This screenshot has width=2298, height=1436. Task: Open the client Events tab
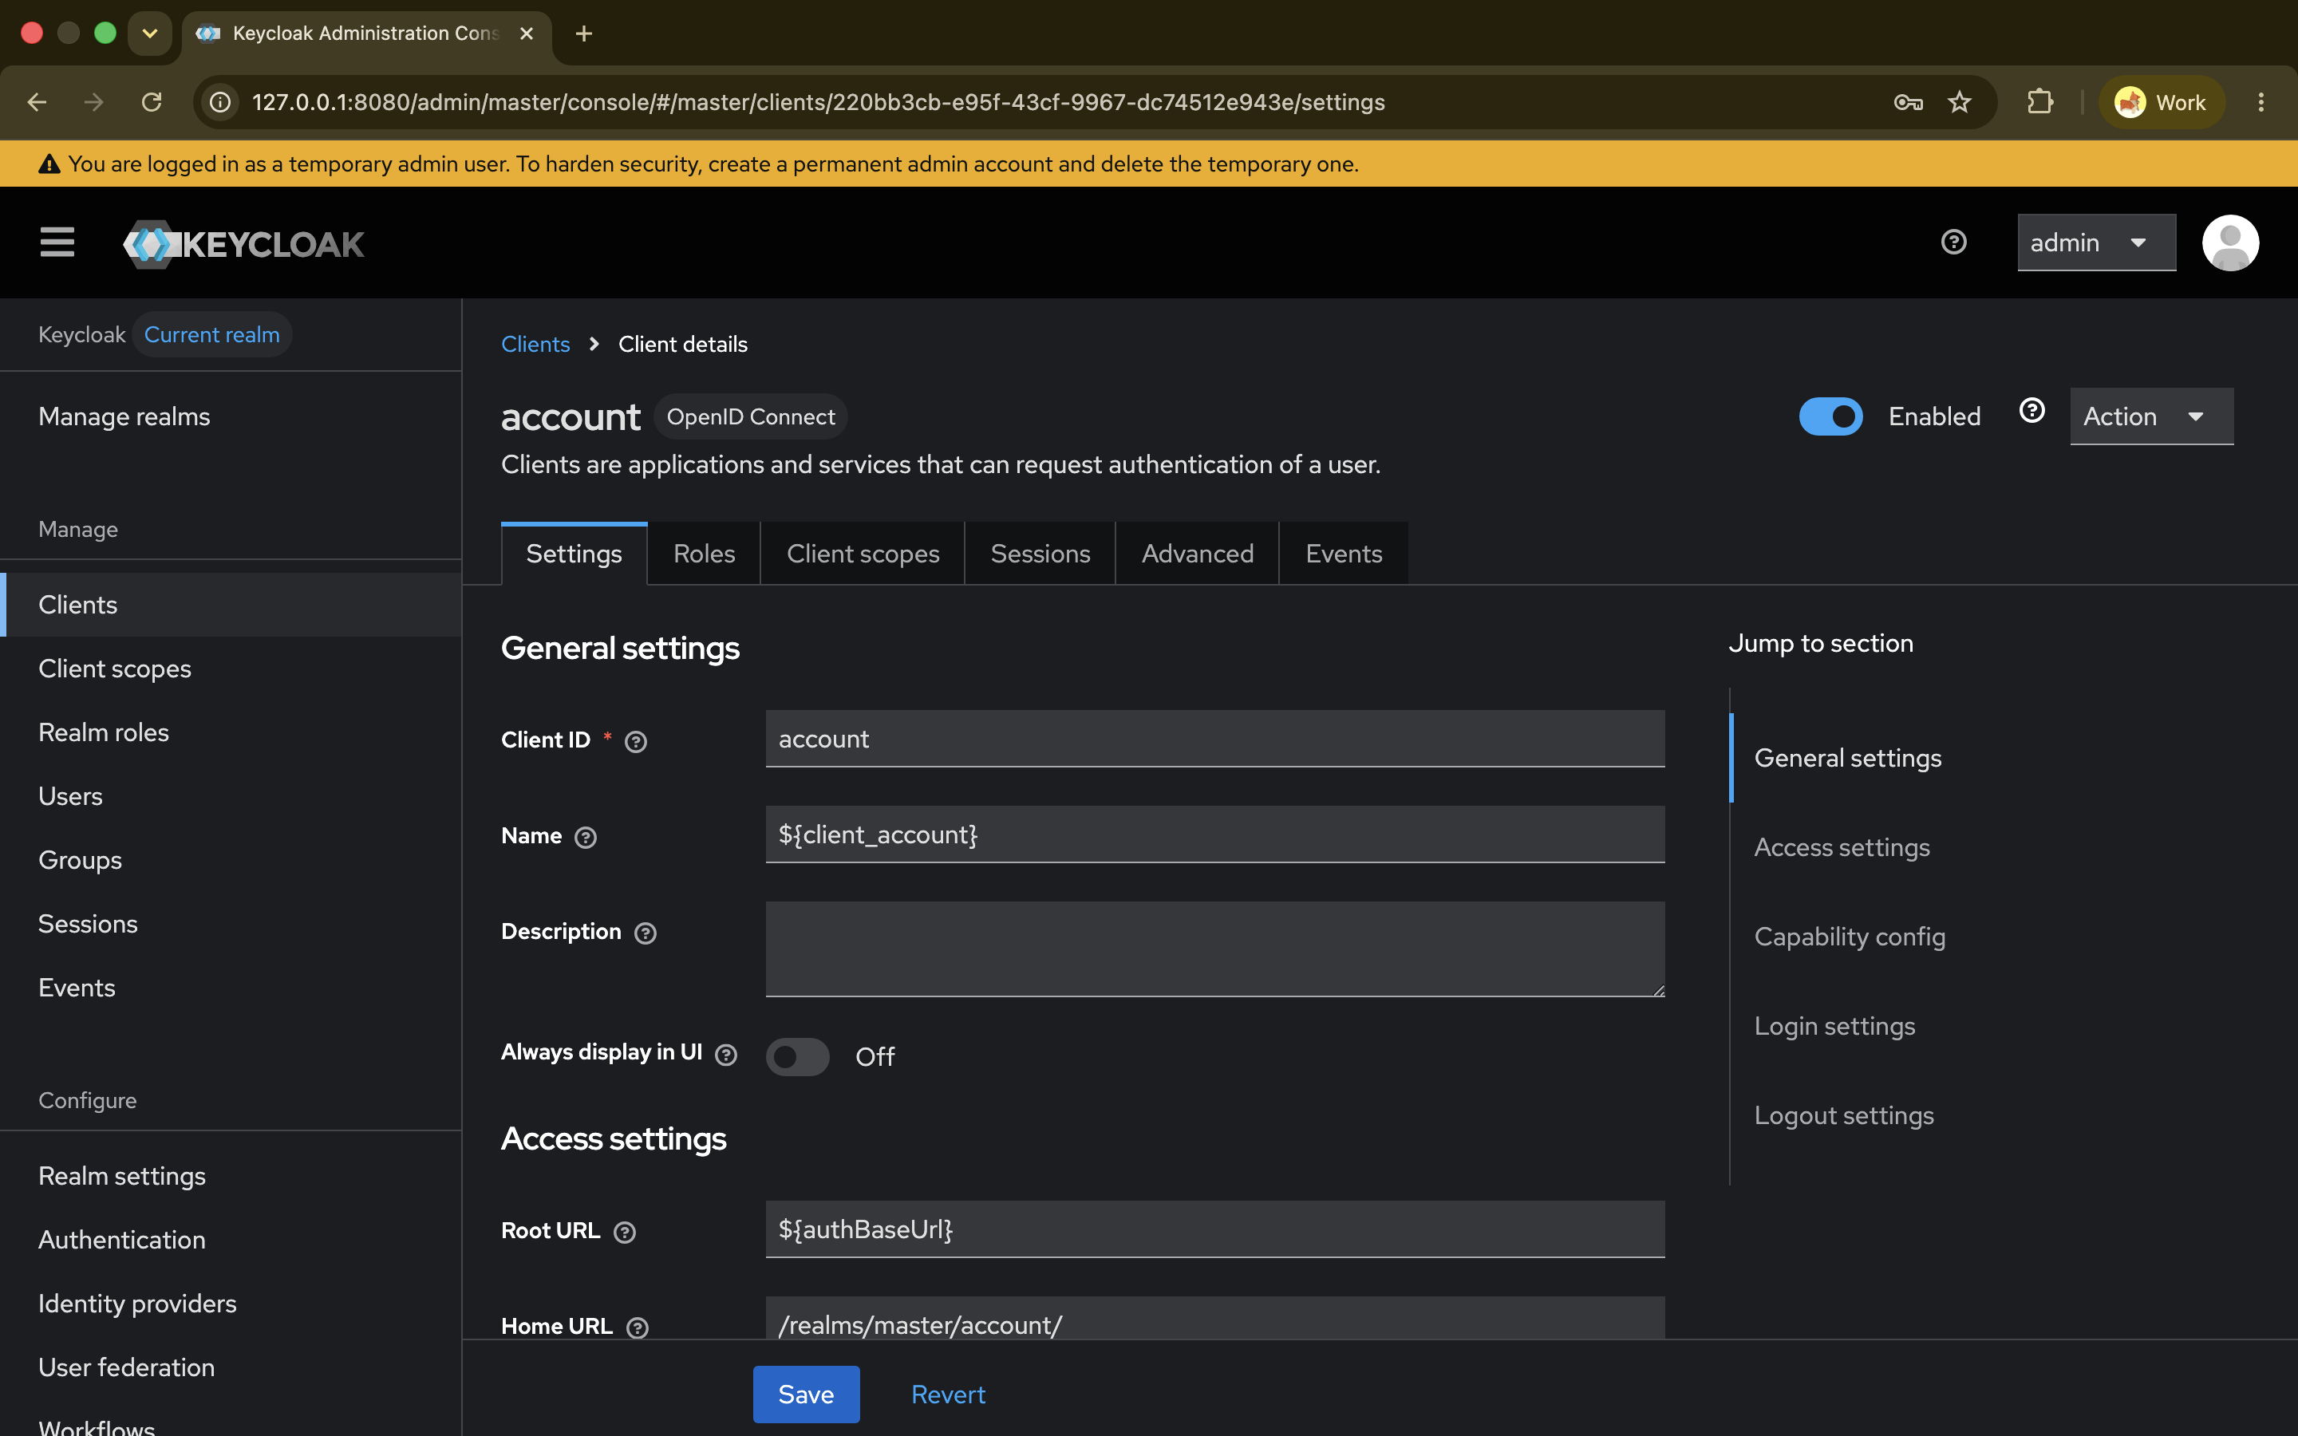tap(1344, 554)
